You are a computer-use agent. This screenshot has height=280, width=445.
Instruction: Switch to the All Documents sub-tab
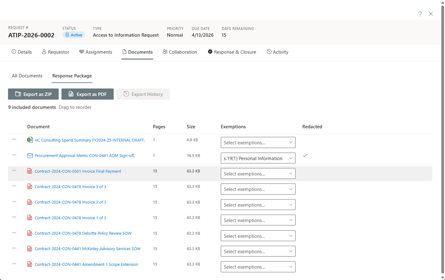27,76
